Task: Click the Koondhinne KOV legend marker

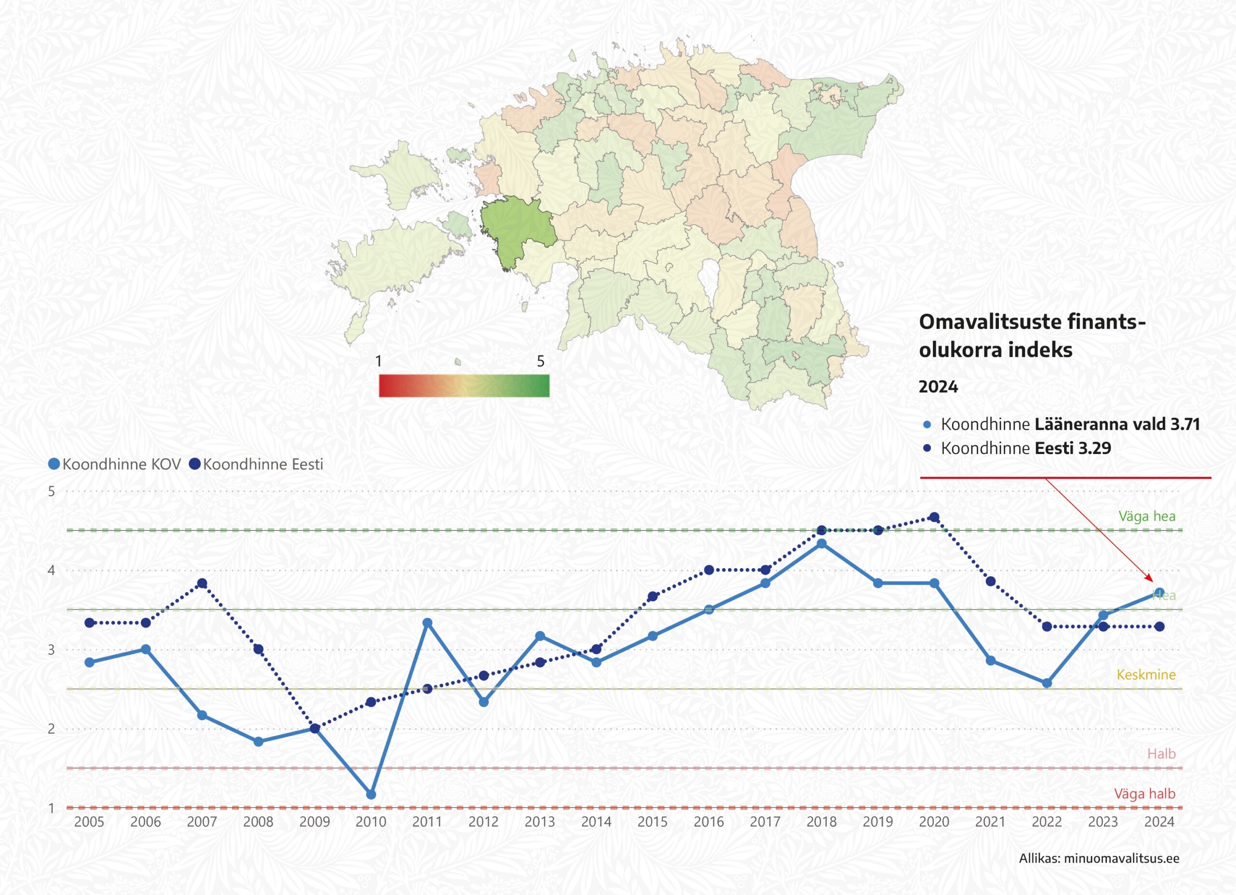Action: tap(54, 464)
